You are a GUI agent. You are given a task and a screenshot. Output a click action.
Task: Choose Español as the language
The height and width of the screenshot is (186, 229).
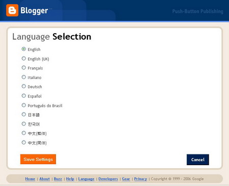(x=24, y=96)
